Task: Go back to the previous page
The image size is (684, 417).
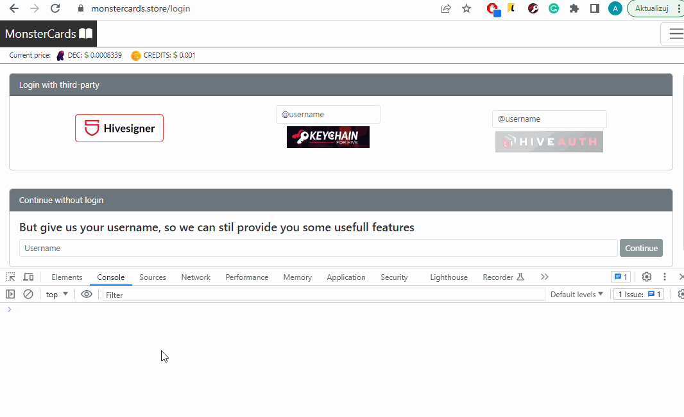Action: pyautogui.click(x=14, y=9)
